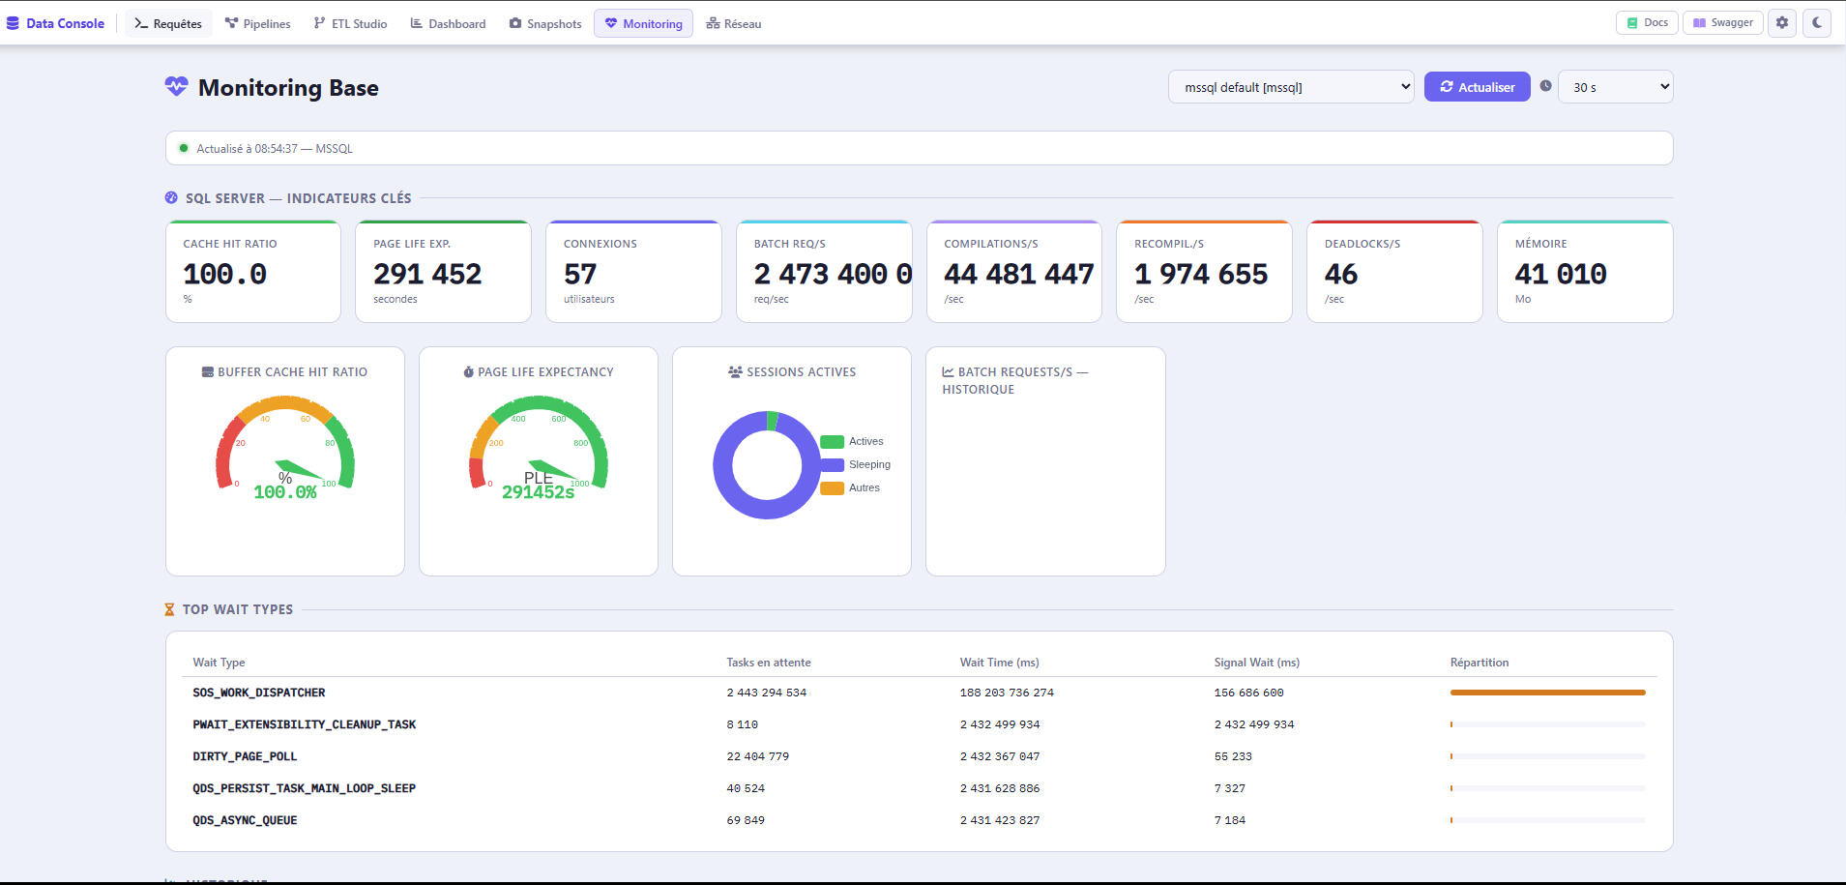
Task: Click the Data Console database logo icon
Action: pyautogui.click(x=13, y=23)
